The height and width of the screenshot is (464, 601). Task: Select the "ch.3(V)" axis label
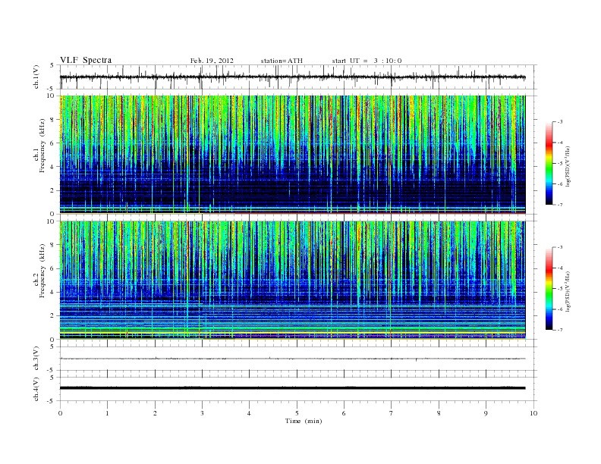[x=36, y=359]
